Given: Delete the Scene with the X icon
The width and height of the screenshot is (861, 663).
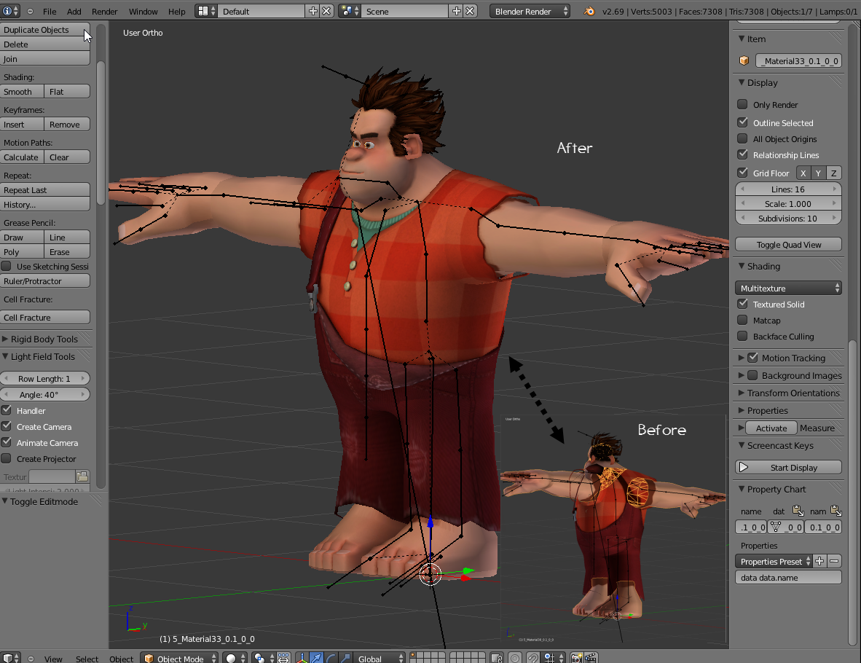Looking at the screenshot, I should point(471,12).
